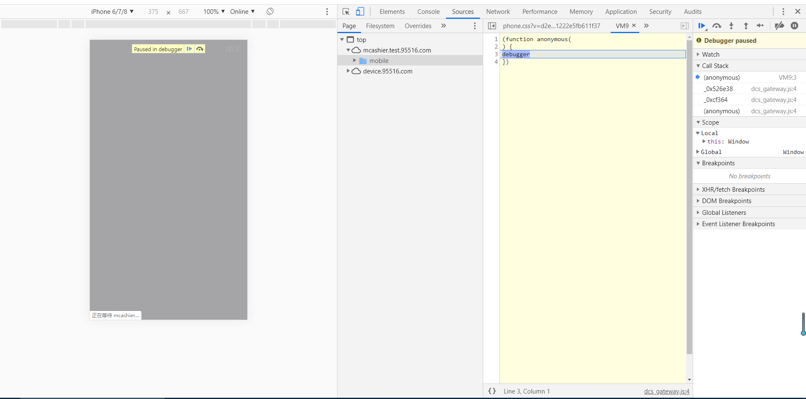Open the 100% zoom dropdown

coord(214,12)
